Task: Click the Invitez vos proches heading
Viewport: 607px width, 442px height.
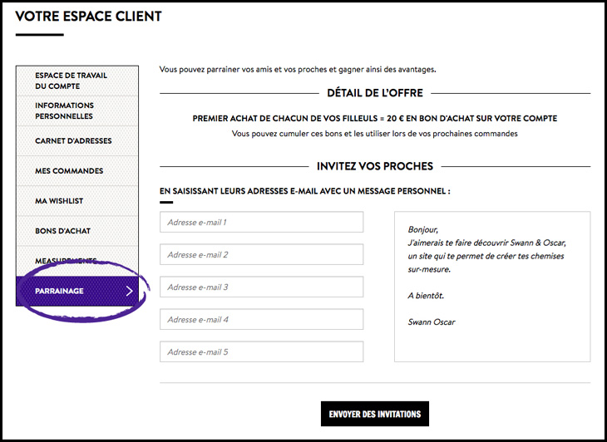Action: point(374,166)
